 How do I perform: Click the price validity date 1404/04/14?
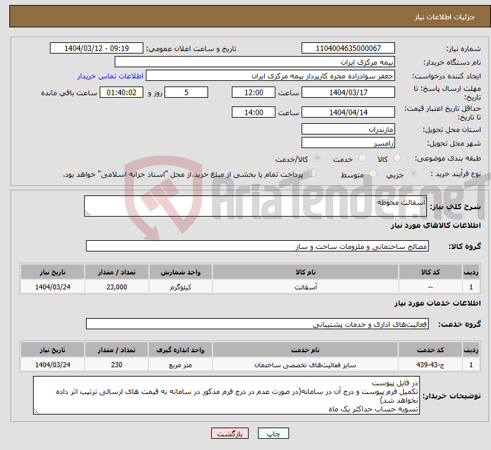coord(348,112)
